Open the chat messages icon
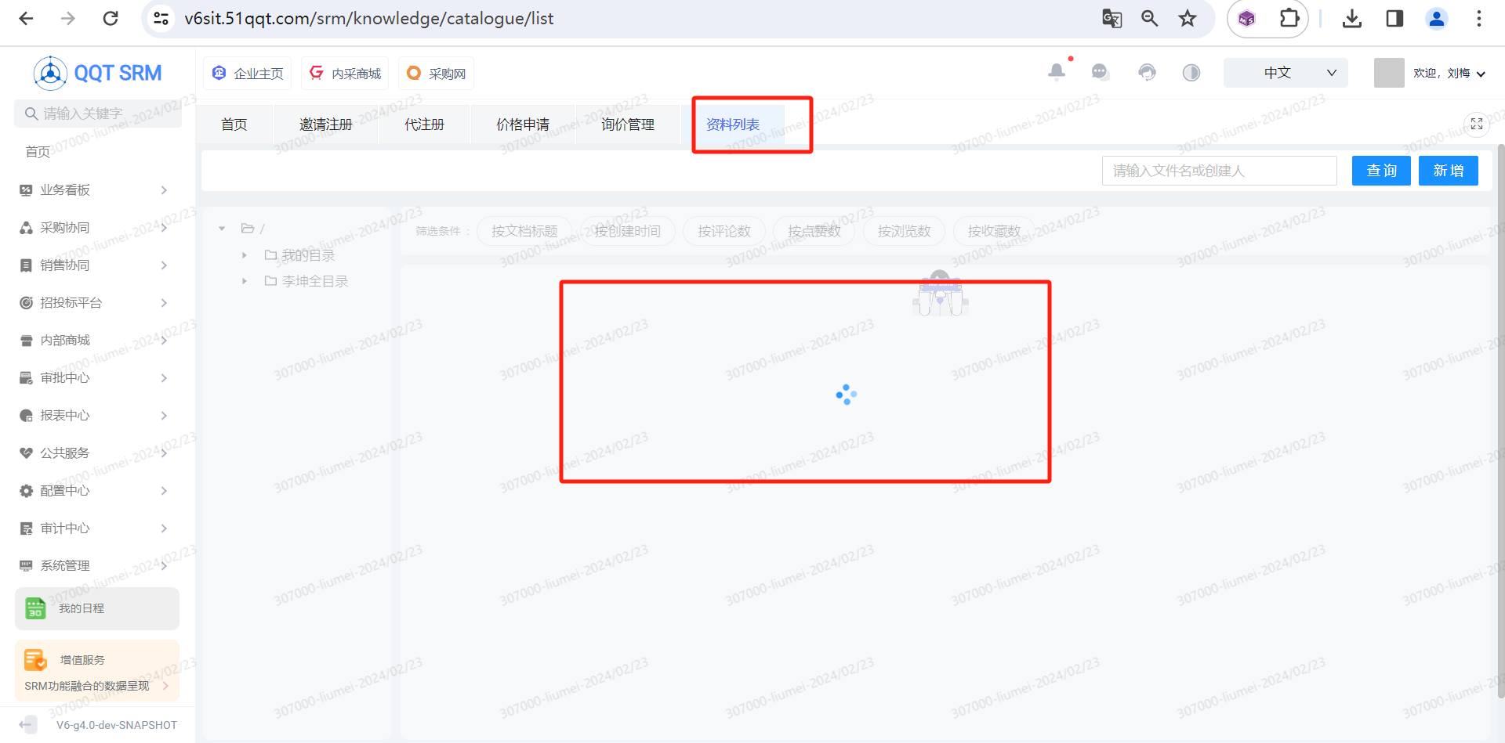 pyautogui.click(x=1101, y=73)
